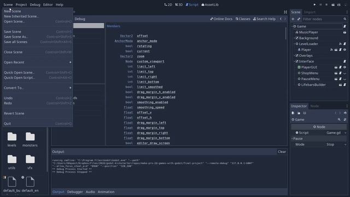350x197 pixels.
Task: Open LifebarsBuilder scene in editor icon
Action: [340, 85]
